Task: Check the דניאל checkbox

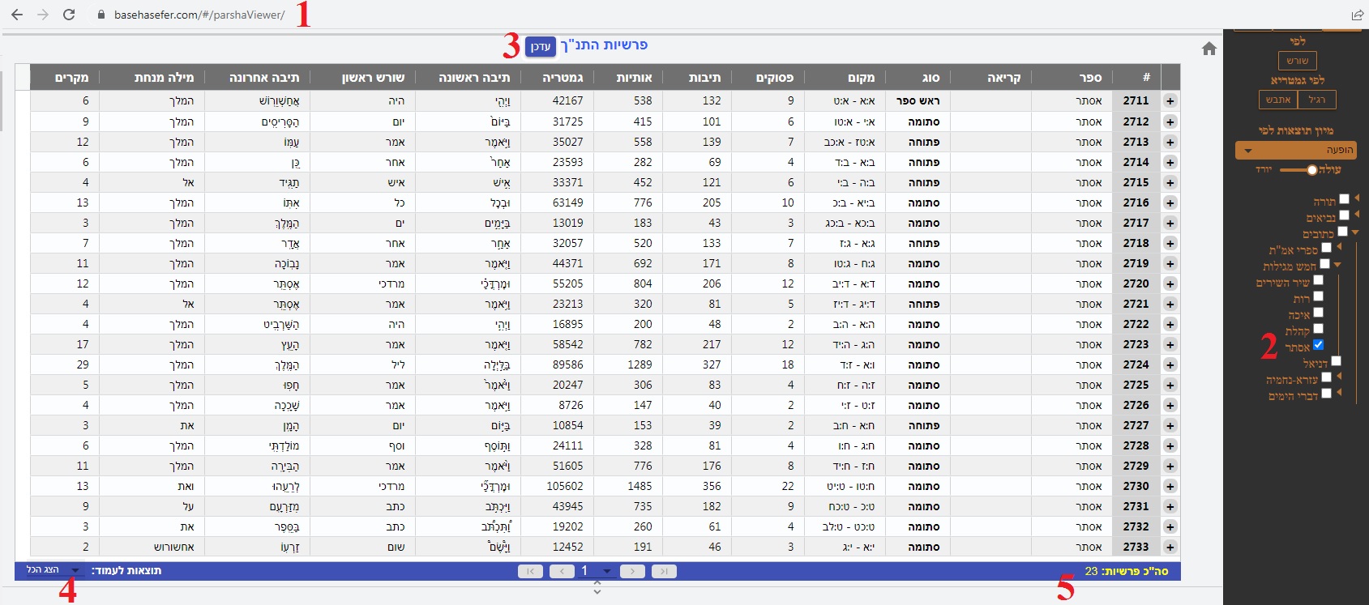Action: 1337,360
